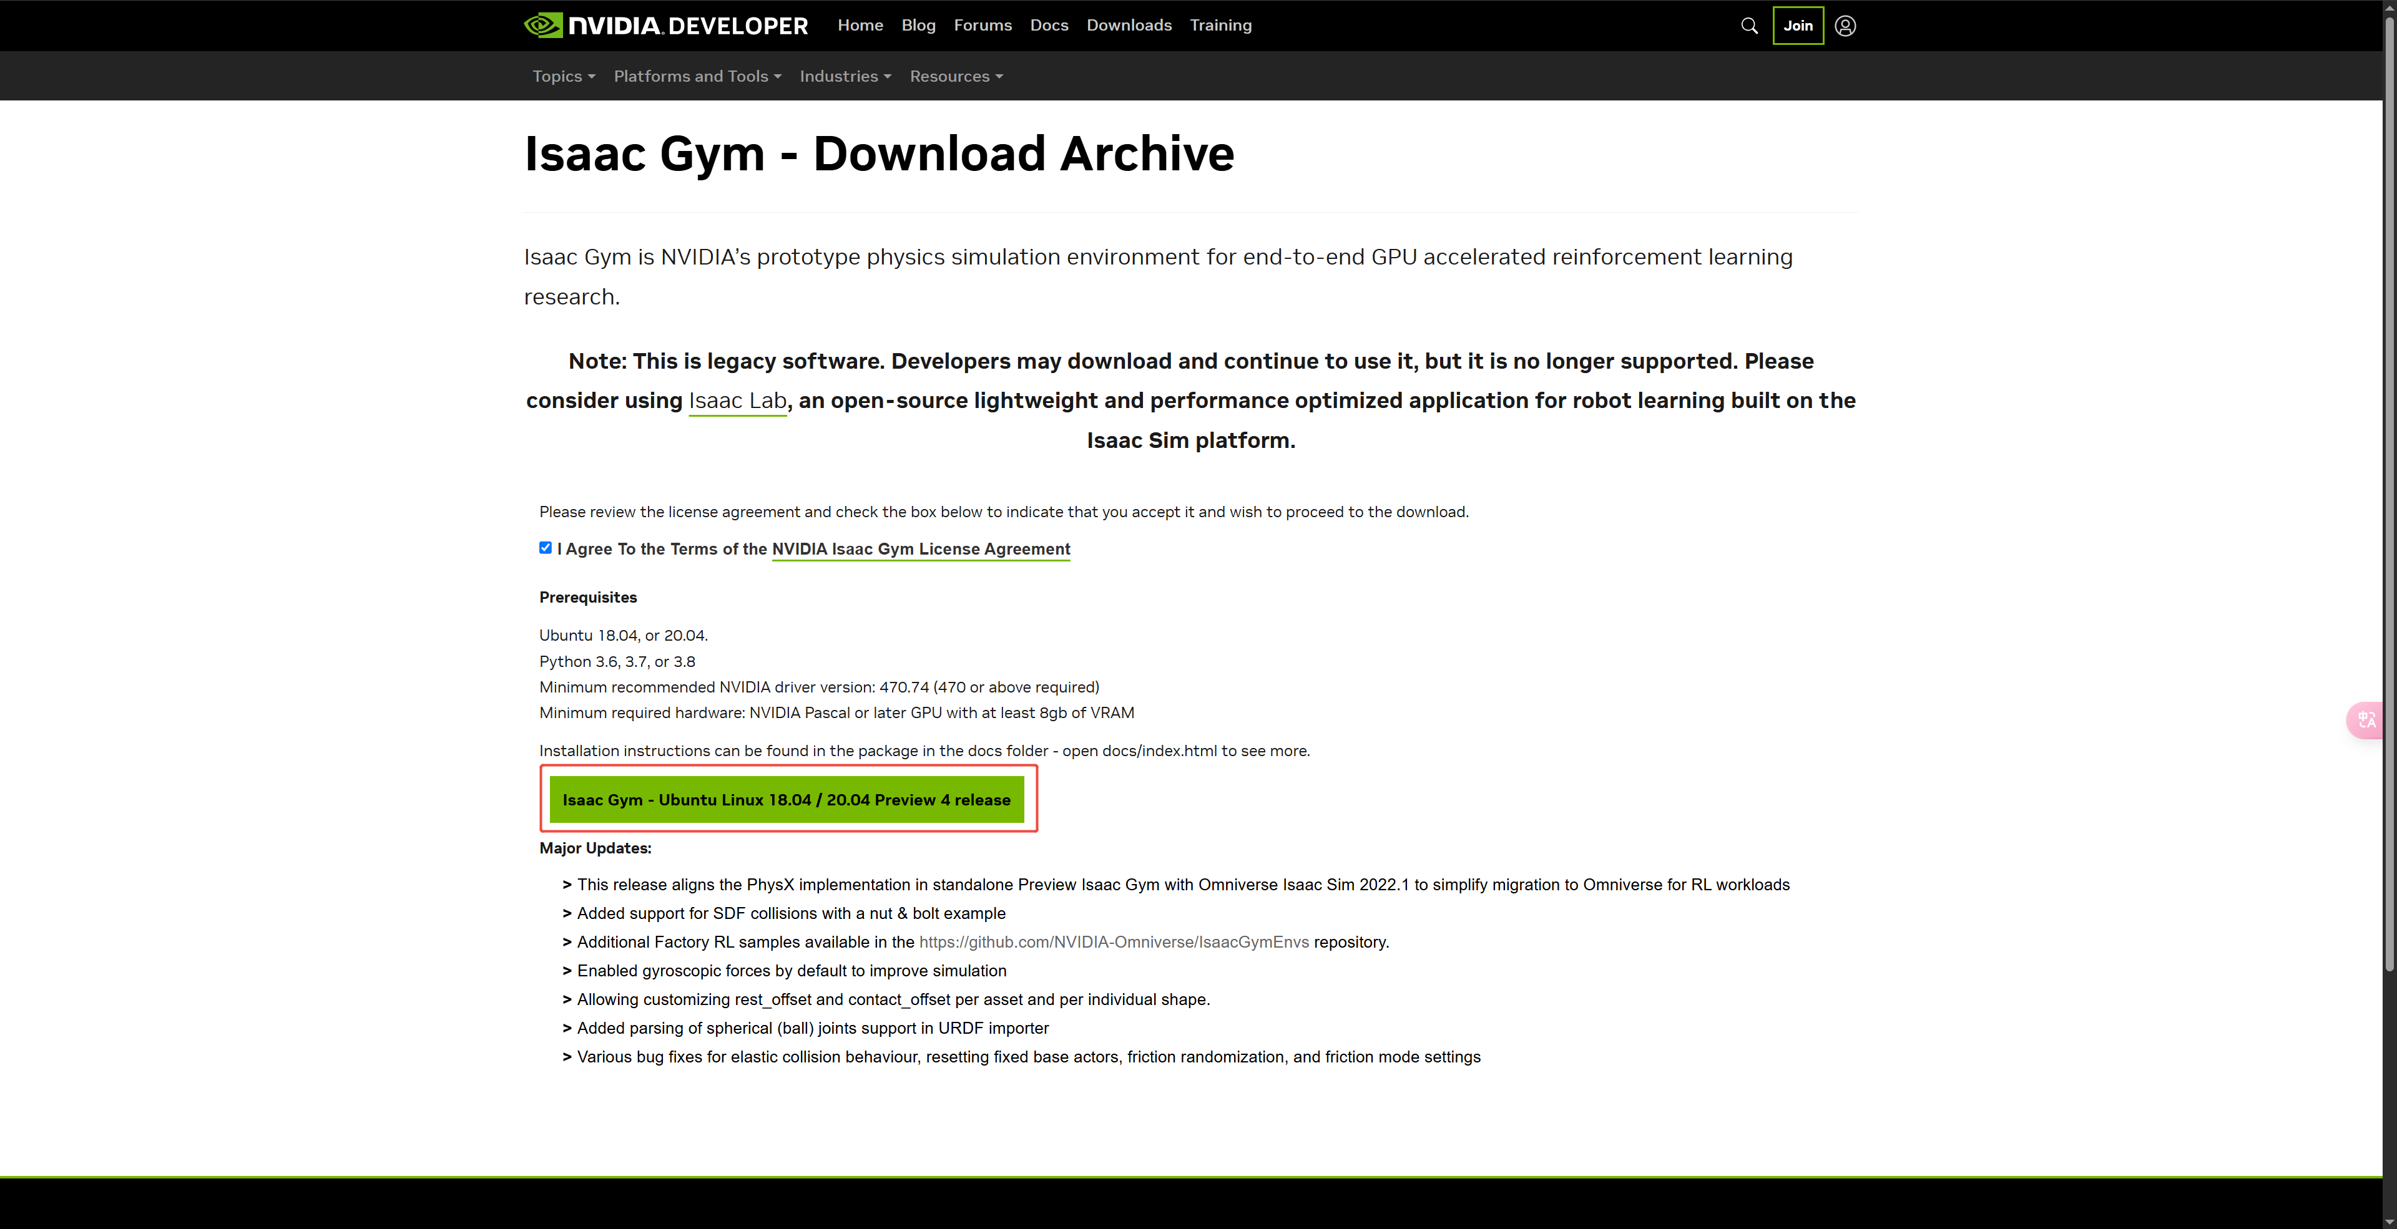The width and height of the screenshot is (2397, 1229).
Task: Open the Isaac Lab link
Action: (x=738, y=401)
